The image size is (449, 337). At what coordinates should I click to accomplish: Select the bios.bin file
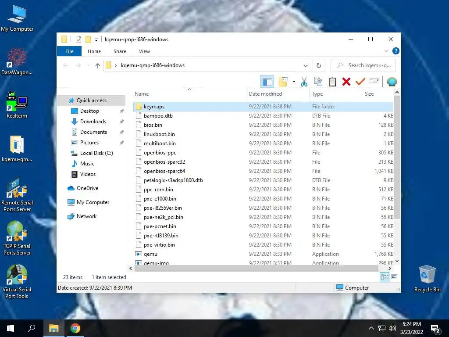(x=263, y=125)
